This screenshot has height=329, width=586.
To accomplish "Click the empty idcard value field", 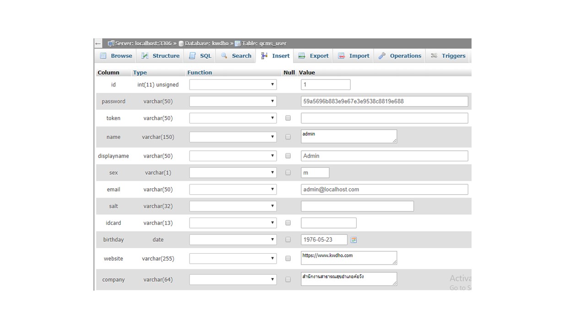I will click(x=328, y=223).
